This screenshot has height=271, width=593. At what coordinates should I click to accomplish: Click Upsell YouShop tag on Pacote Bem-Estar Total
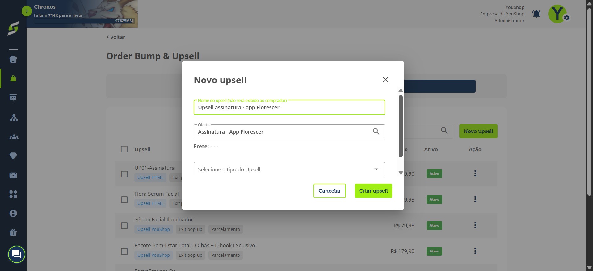(154, 255)
